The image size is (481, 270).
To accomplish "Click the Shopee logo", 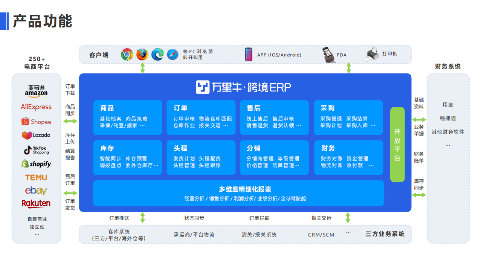I will tap(36, 122).
